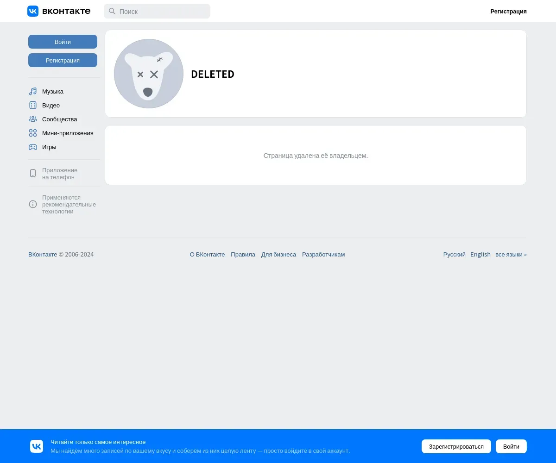The height and width of the screenshot is (463, 556).
Task: Click the Мини-приложения grid icon
Action: [33, 133]
